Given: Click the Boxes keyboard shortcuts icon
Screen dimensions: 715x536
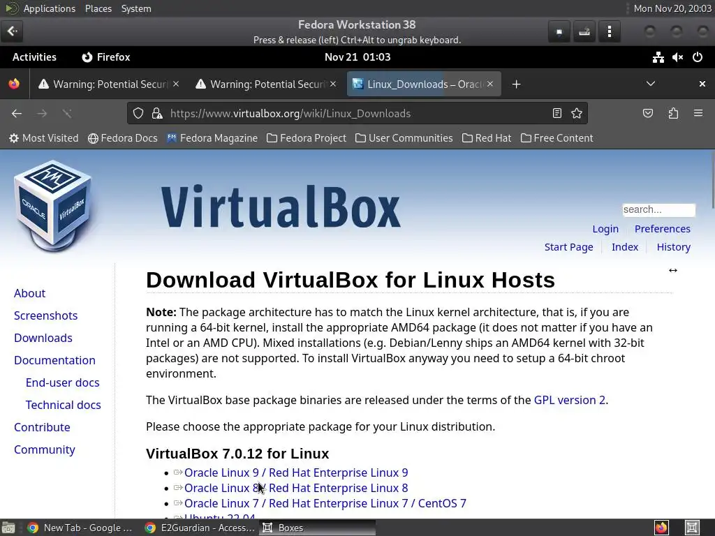Looking at the screenshot, I should [x=584, y=31].
